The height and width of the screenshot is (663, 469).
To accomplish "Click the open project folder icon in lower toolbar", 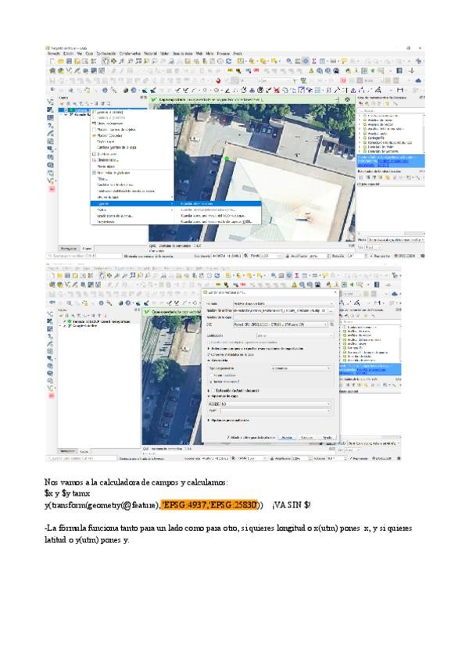I will [59, 275].
